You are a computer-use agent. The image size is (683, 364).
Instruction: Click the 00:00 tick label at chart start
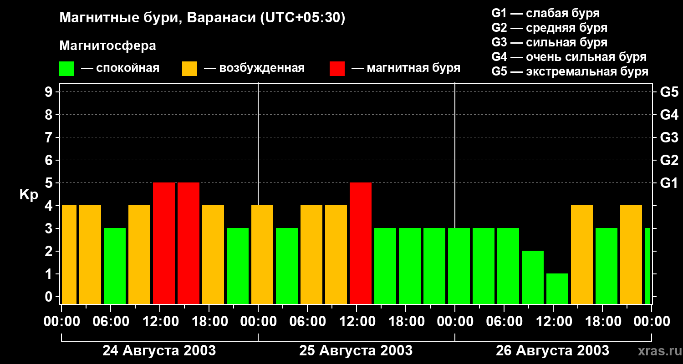pos(61,322)
